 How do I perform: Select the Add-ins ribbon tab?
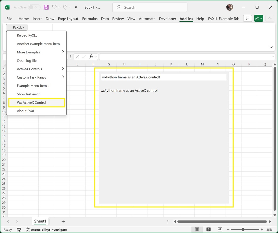pos(186,19)
